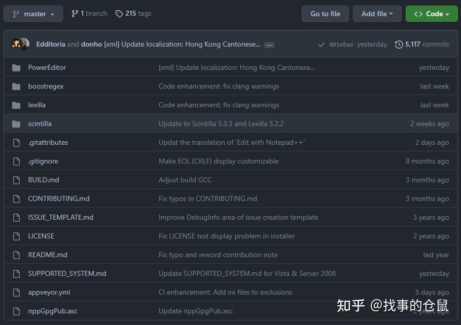Open the BUILD.md file
Viewport: 461px width, 325px height.
click(x=44, y=180)
